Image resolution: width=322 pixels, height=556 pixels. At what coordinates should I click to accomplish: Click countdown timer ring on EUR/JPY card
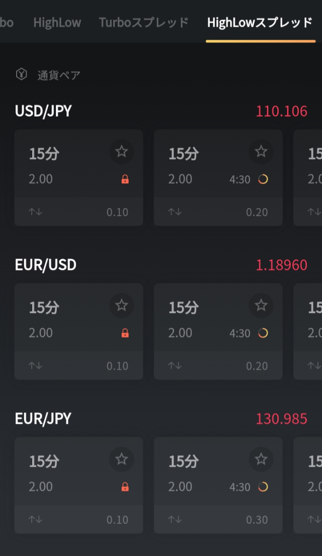tap(263, 487)
